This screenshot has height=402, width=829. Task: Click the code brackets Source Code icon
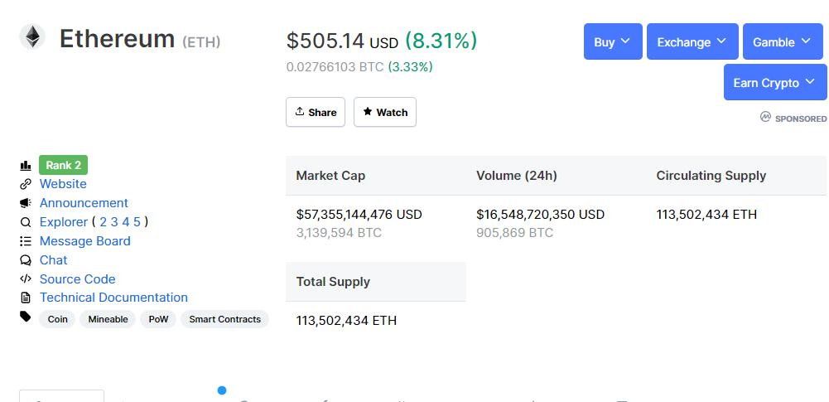tap(26, 279)
